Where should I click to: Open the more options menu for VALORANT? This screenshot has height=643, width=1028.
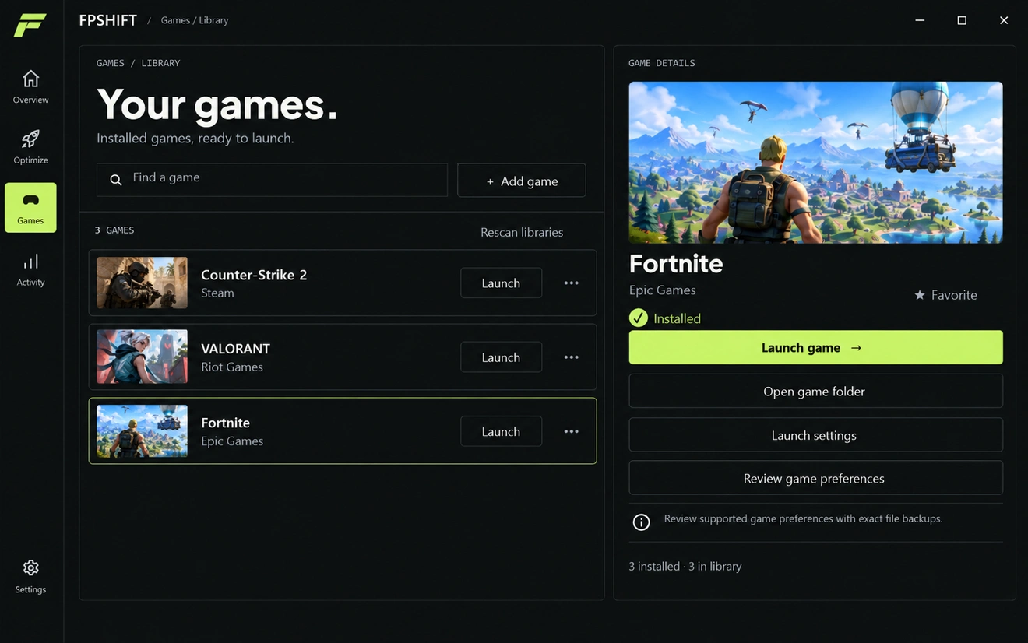pos(571,357)
